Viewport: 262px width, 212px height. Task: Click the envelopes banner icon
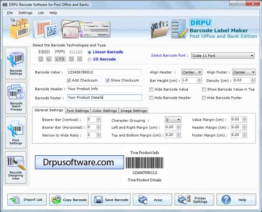click(x=71, y=29)
